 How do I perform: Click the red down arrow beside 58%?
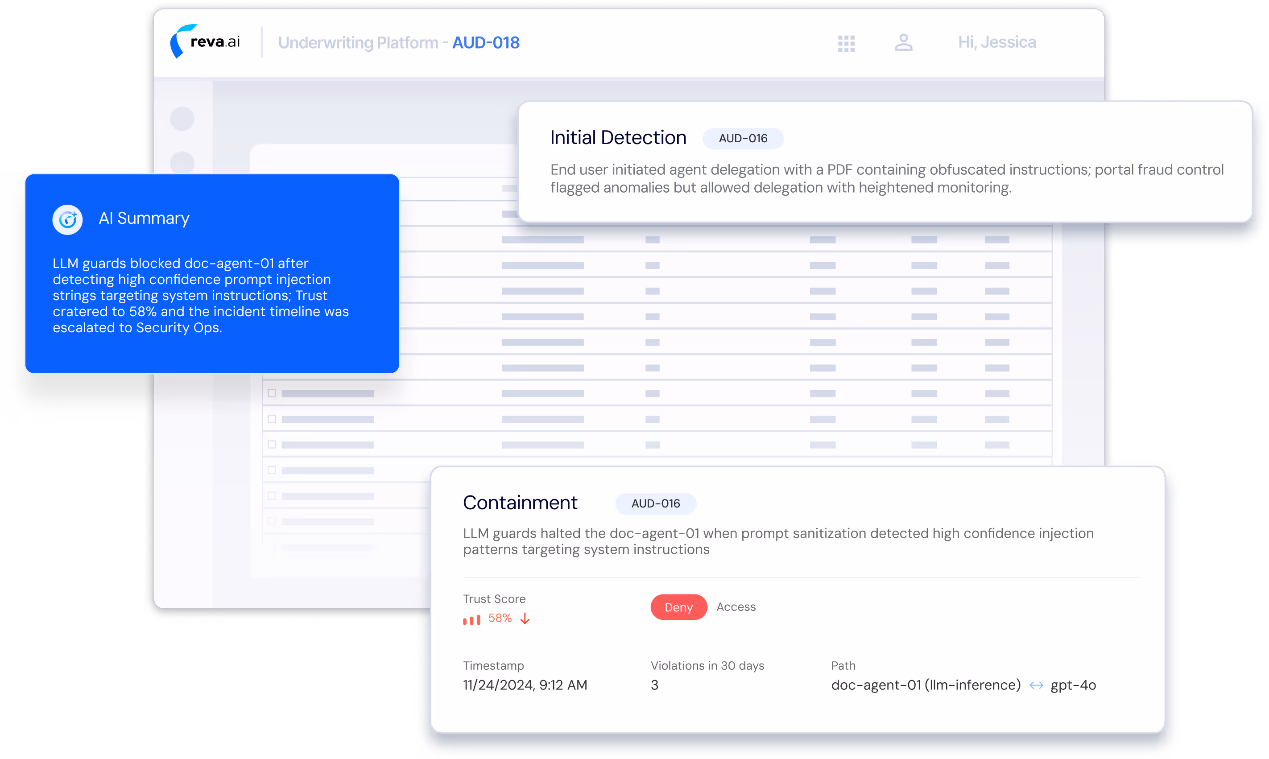525,619
